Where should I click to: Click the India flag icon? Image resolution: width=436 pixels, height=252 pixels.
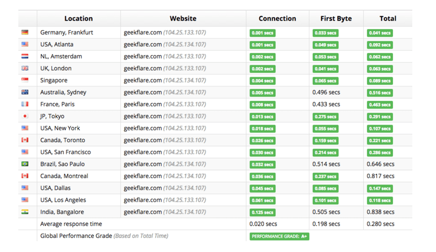coord(25,212)
